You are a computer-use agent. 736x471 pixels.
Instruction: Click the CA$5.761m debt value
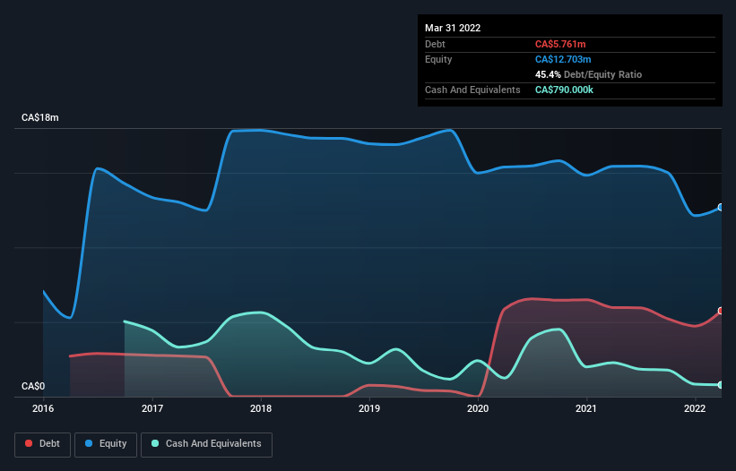[560, 44]
